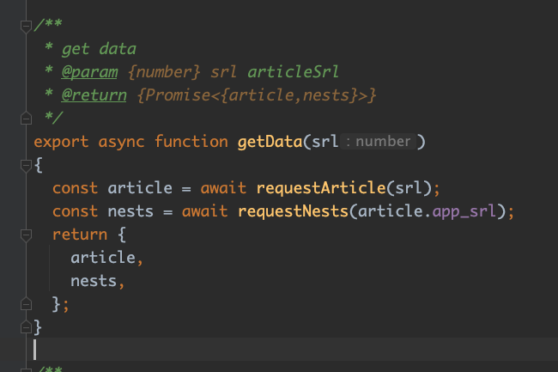This screenshot has width=558, height=372.
Task: Collapse the JSDoc comment fold at top
Action: click(26, 27)
